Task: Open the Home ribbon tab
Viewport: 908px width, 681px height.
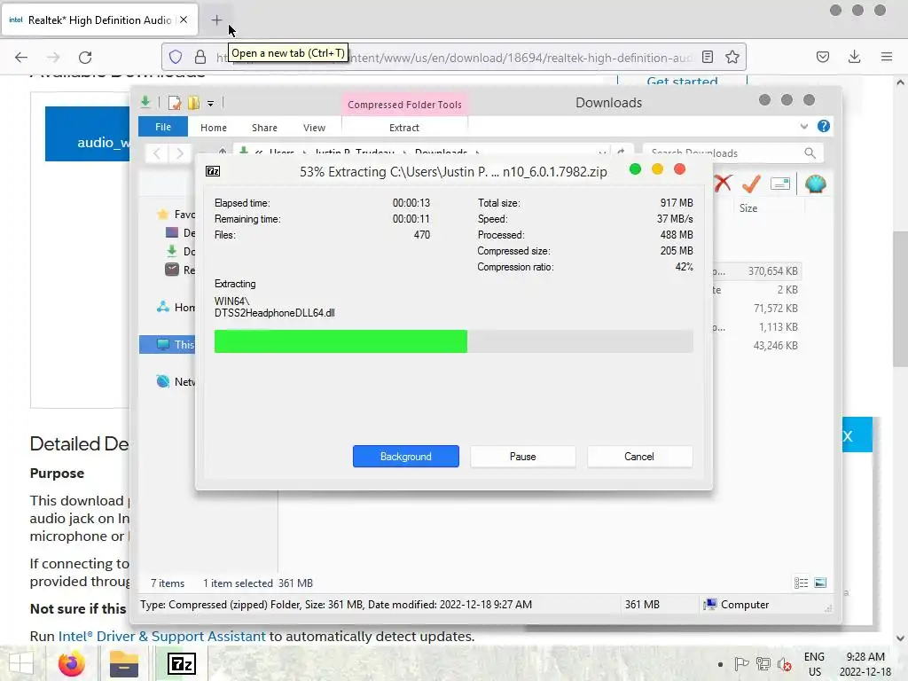Action: point(214,128)
